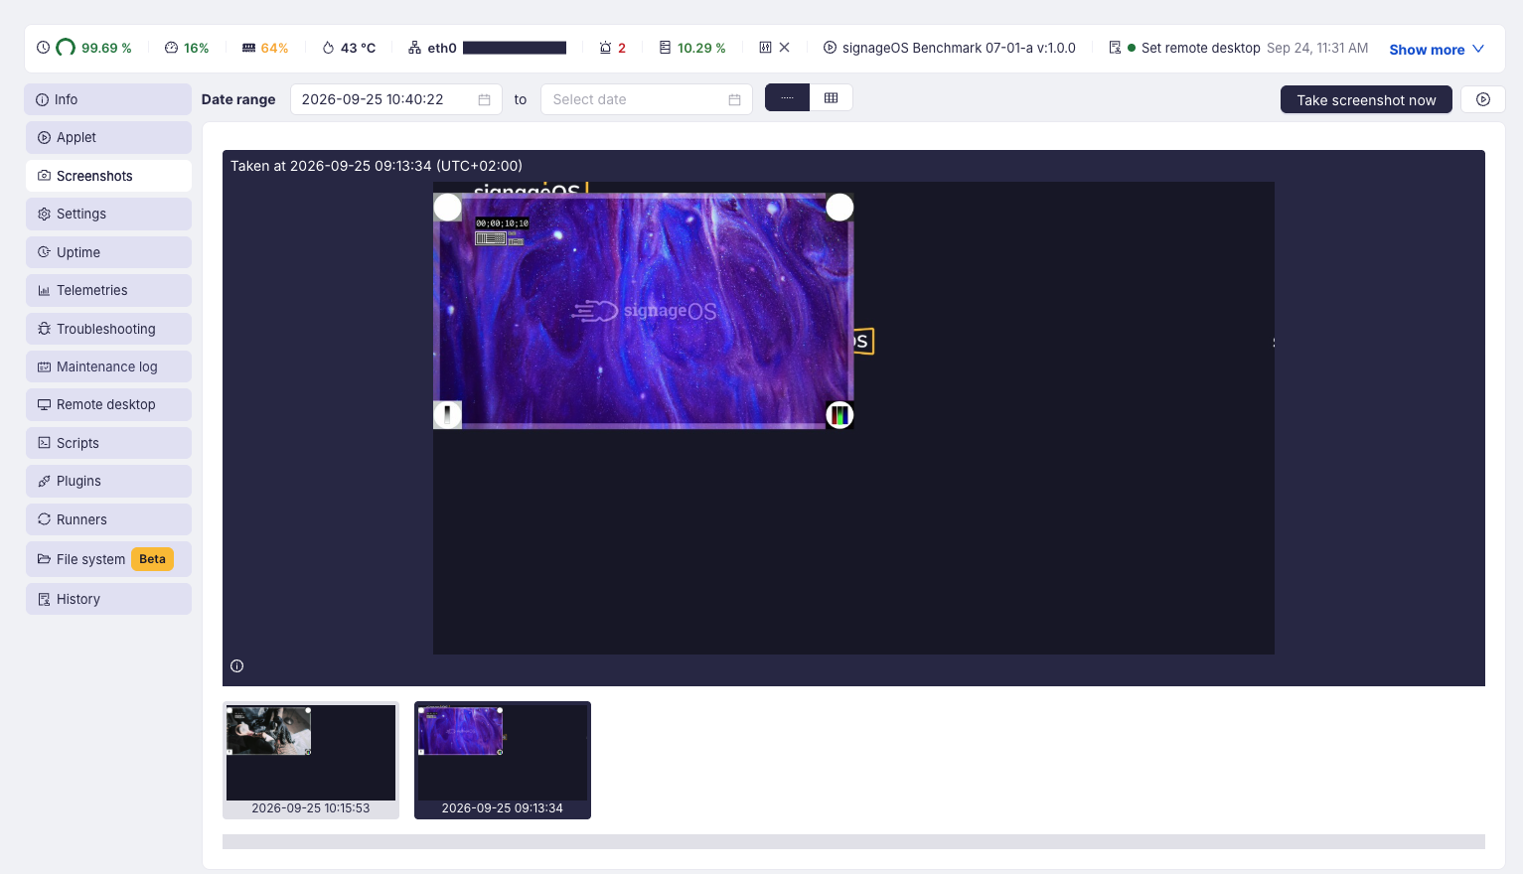View the Telemetries tab
Screen dimensions: 1523x874
click(108, 290)
